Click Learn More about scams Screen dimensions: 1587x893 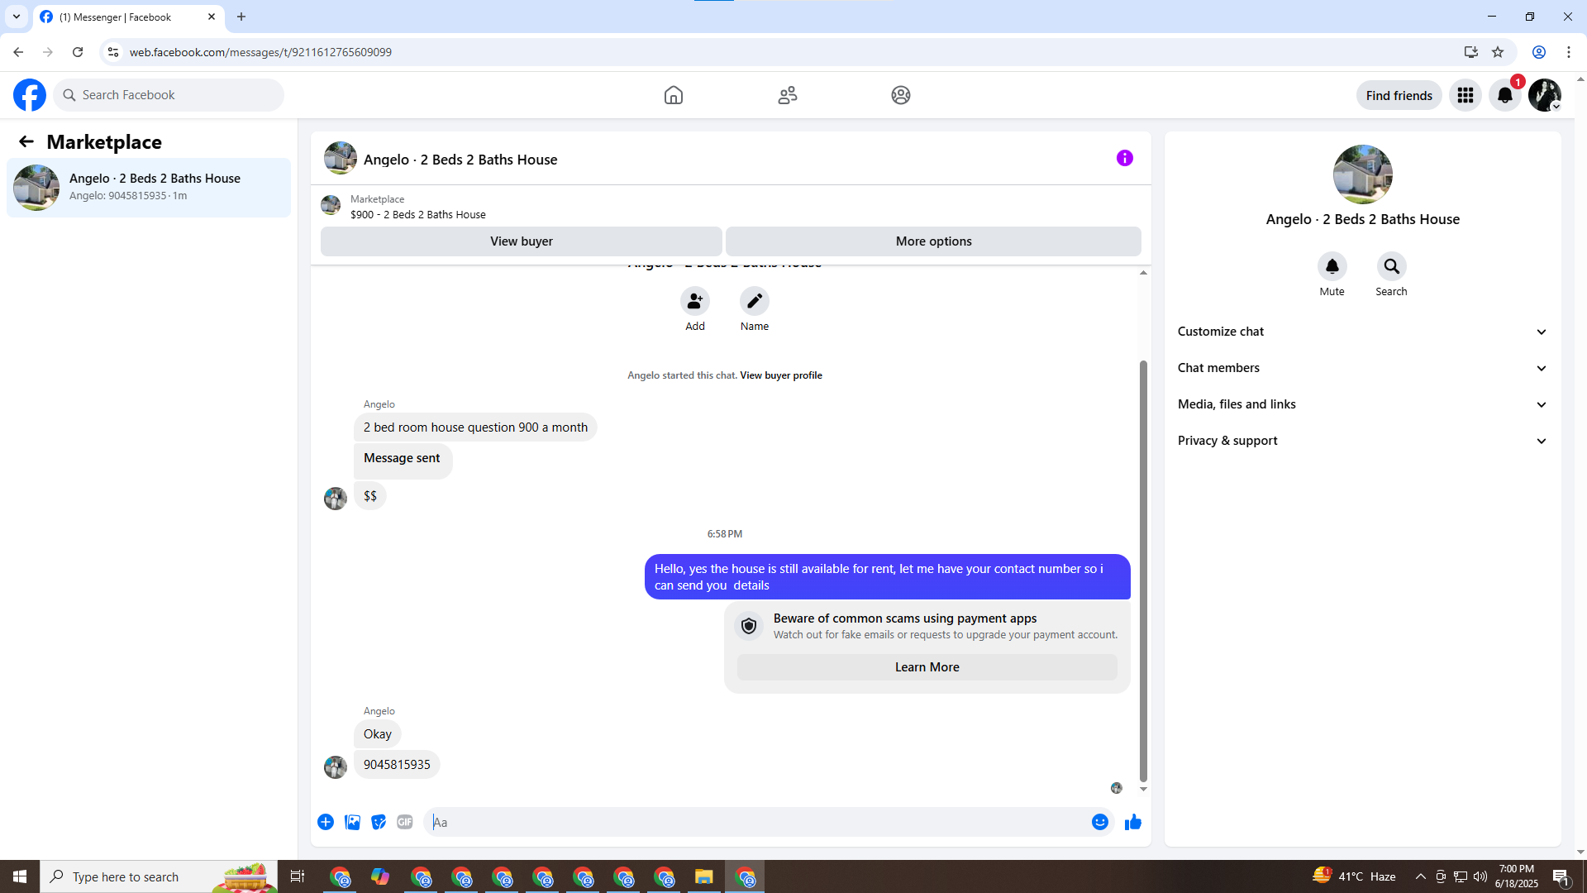(x=927, y=667)
